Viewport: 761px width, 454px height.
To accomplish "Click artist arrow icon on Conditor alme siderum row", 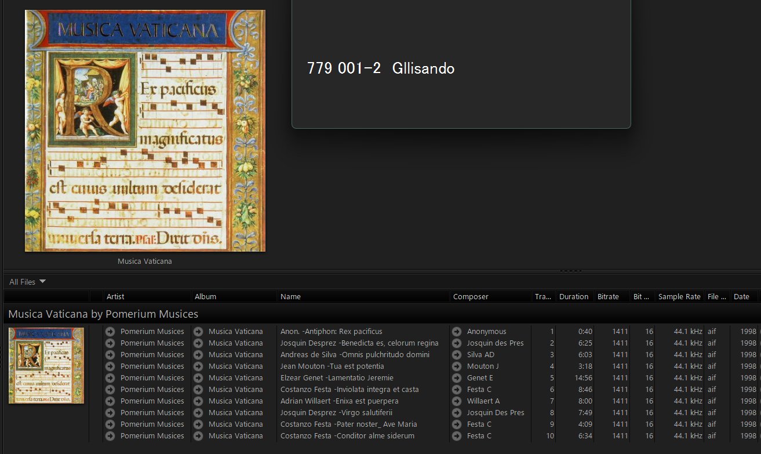I will click(x=110, y=436).
